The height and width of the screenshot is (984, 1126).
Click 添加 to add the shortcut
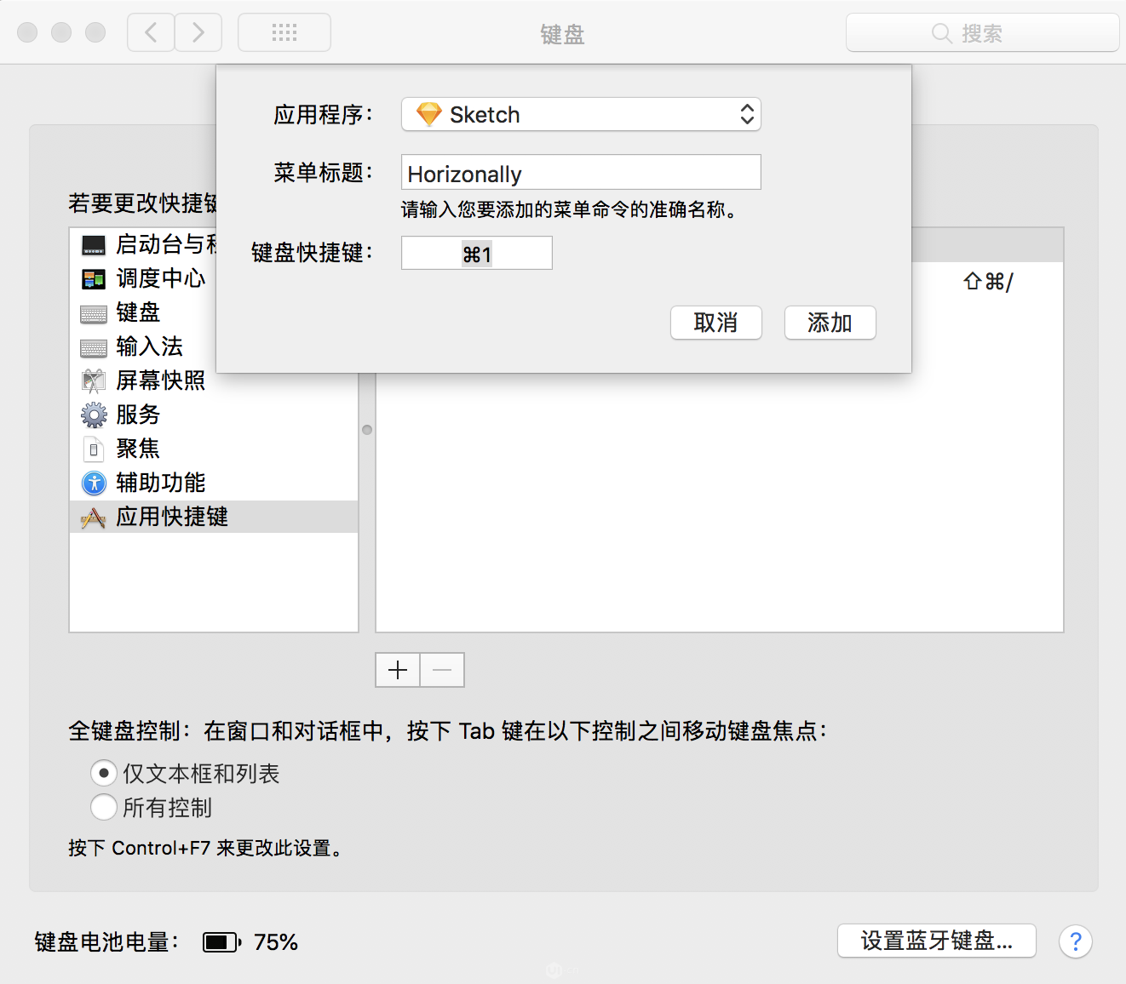pos(830,323)
